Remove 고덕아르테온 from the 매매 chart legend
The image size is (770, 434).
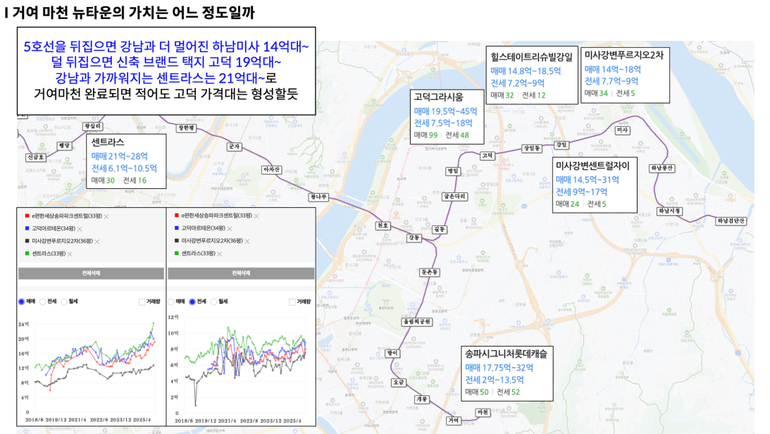(80, 229)
